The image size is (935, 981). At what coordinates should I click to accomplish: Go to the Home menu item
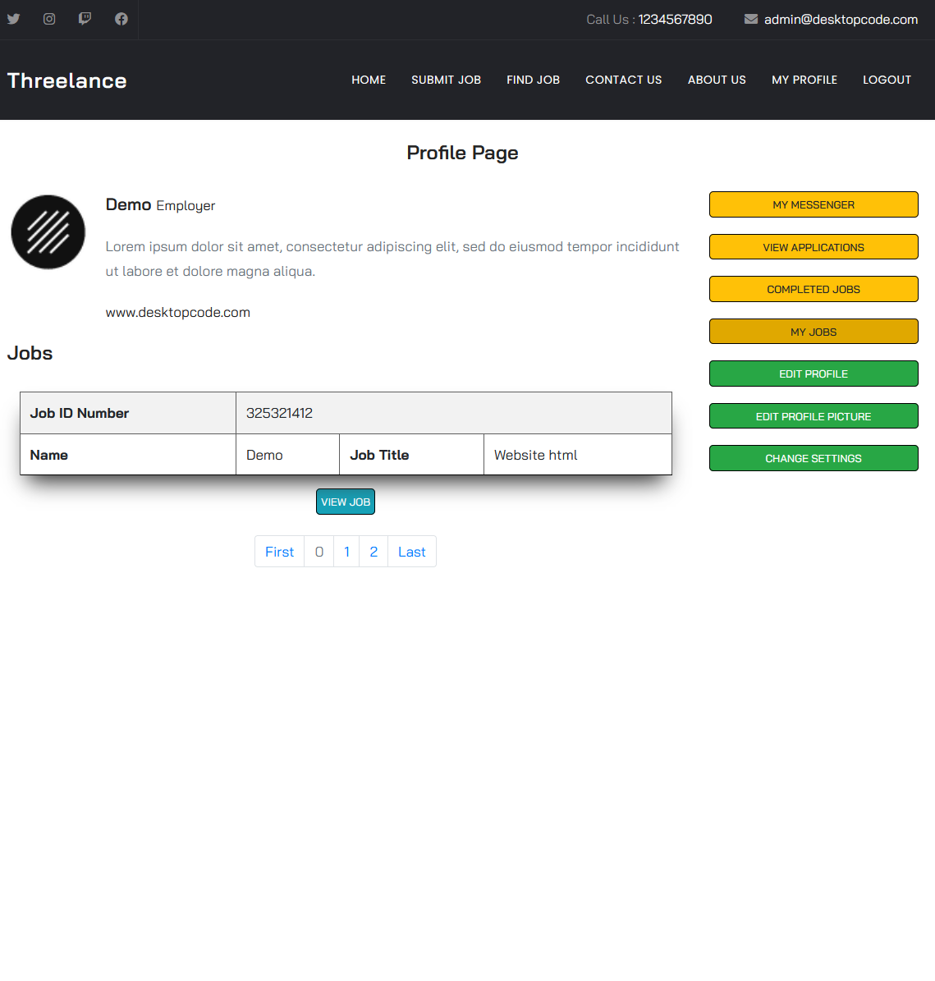tap(369, 80)
